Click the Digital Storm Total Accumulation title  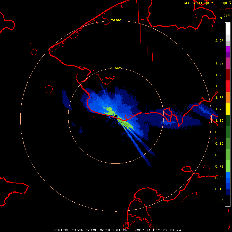[x=90, y=230]
